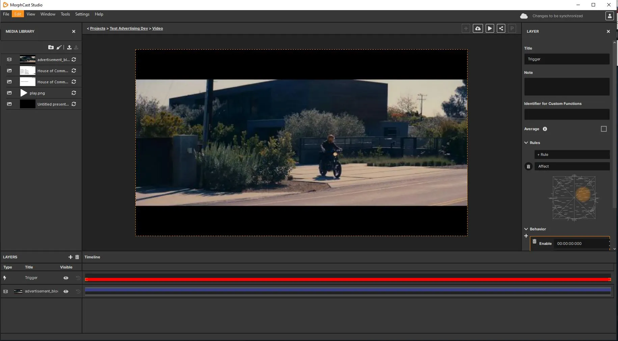Screen dimensions: 618x341
Task: Click the red Trigger timeline bar
Action: coord(348,279)
